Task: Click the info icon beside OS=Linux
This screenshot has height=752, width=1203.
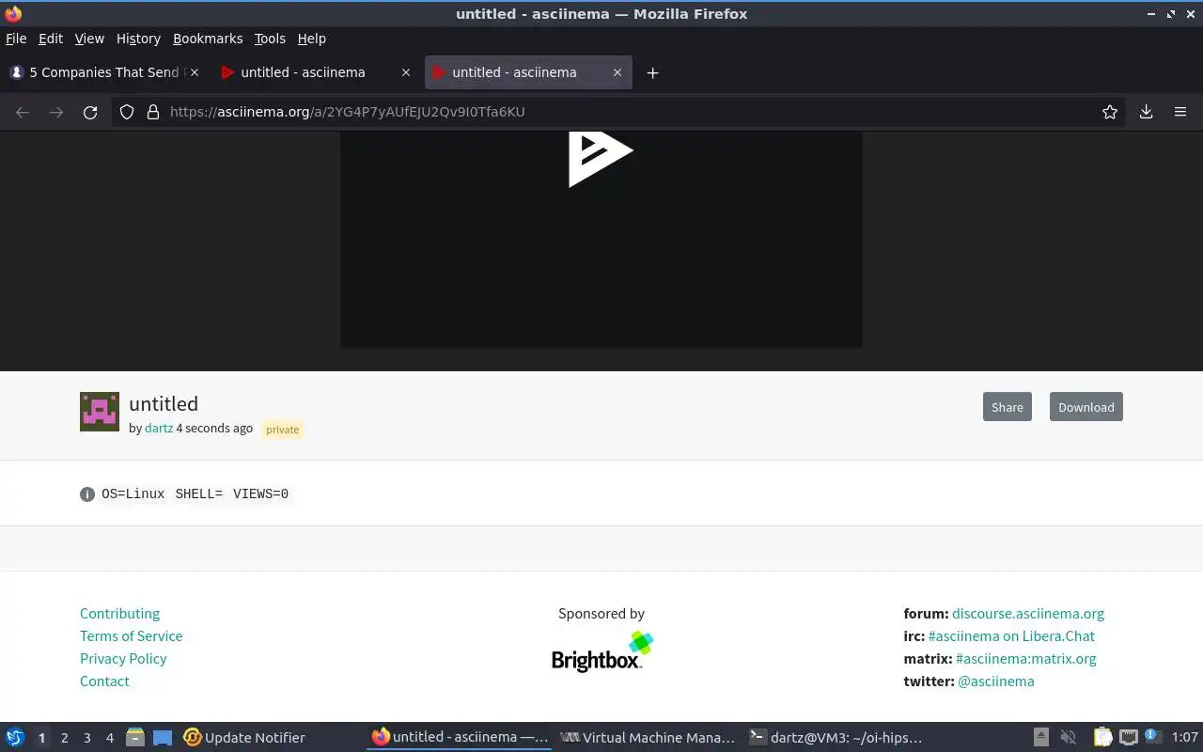Action: tap(87, 494)
